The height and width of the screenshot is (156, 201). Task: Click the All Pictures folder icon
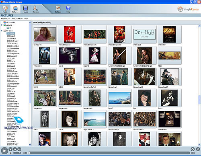click(5, 22)
